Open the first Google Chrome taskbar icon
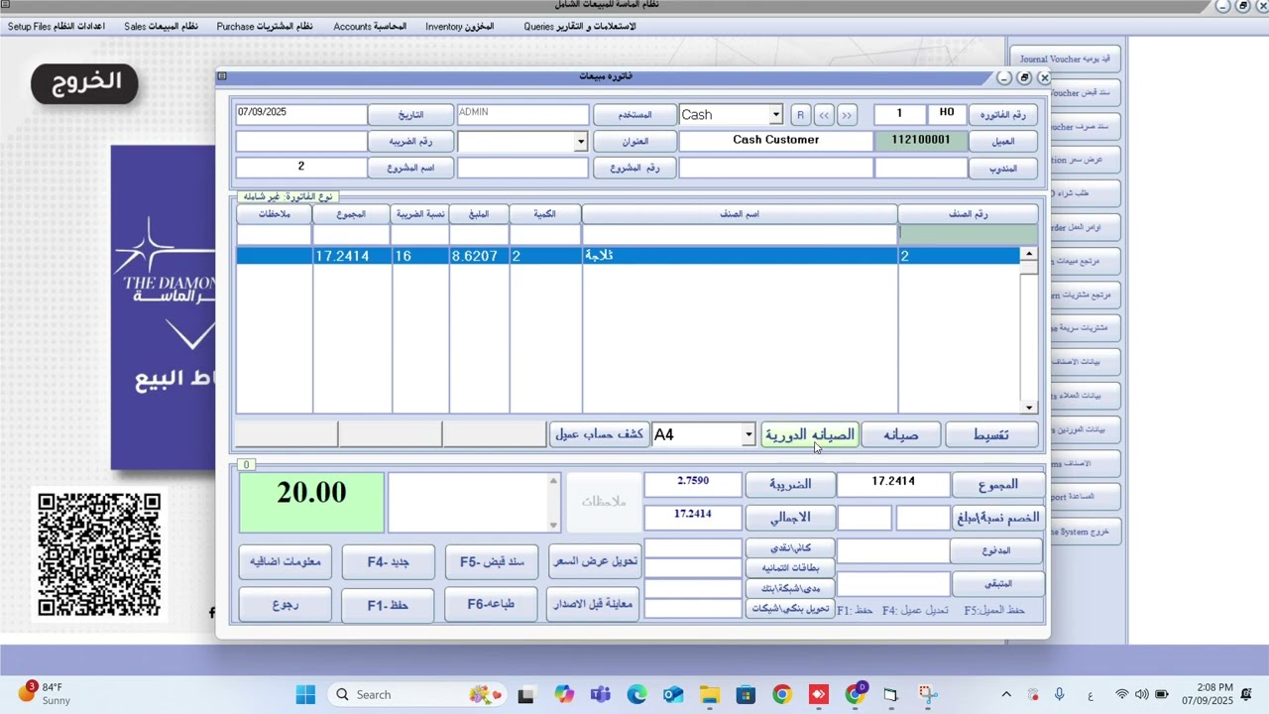This screenshot has width=1269, height=714. pos(782,695)
